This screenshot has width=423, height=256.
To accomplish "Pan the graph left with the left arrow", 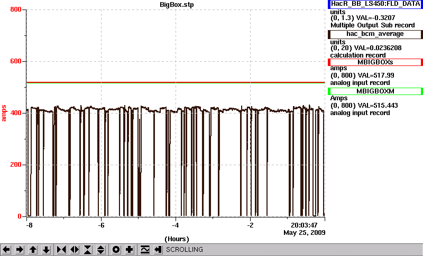I will [x=6, y=250].
